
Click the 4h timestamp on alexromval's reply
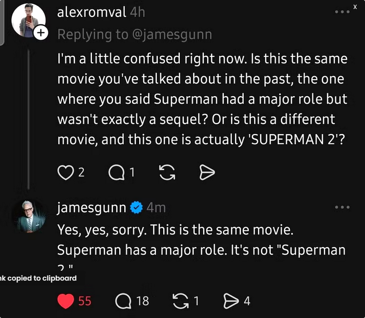click(x=137, y=12)
